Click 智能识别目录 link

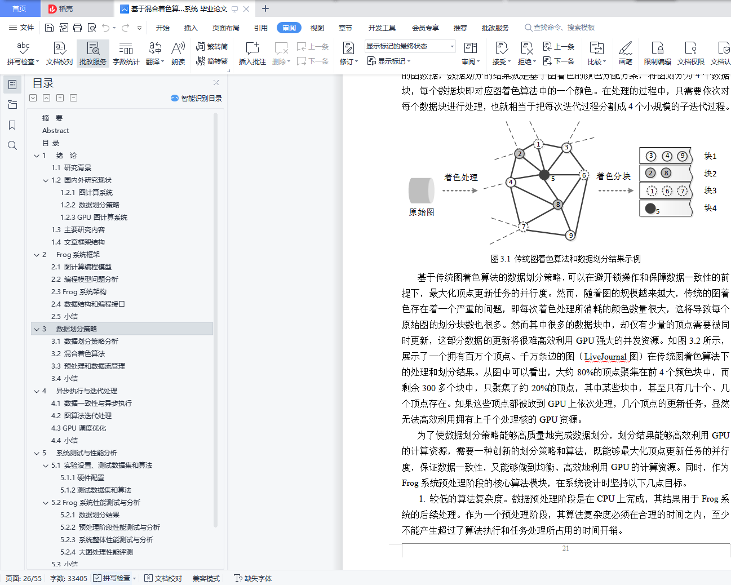tap(197, 98)
